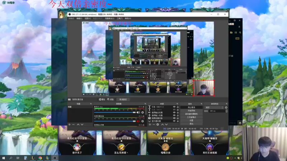This screenshot has height=161, width=287.
Task: Move scene down in Scenes panel
Action: point(82,125)
